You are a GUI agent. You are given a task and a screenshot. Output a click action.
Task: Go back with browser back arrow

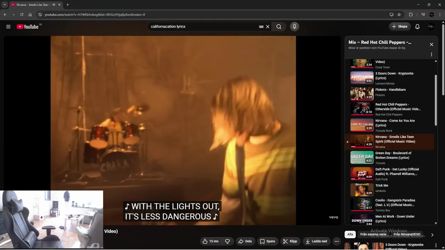pyautogui.click(x=5, y=15)
